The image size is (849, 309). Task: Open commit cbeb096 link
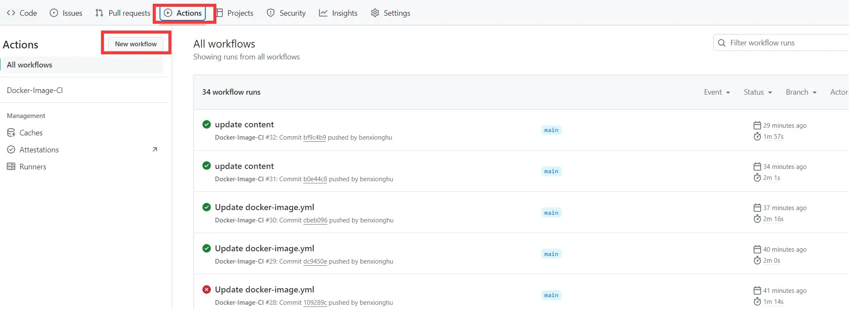(x=315, y=220)
